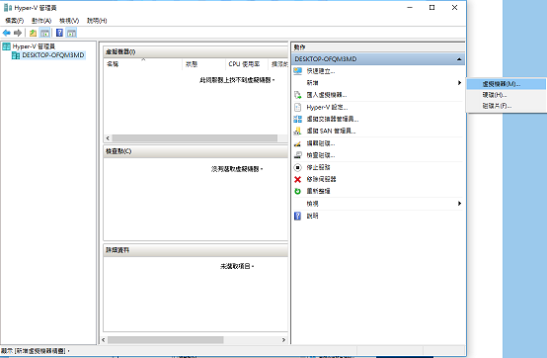The image size is (547, 358).
Task: Click the red X 移除伺服器 icon
Action: [297, 179]
